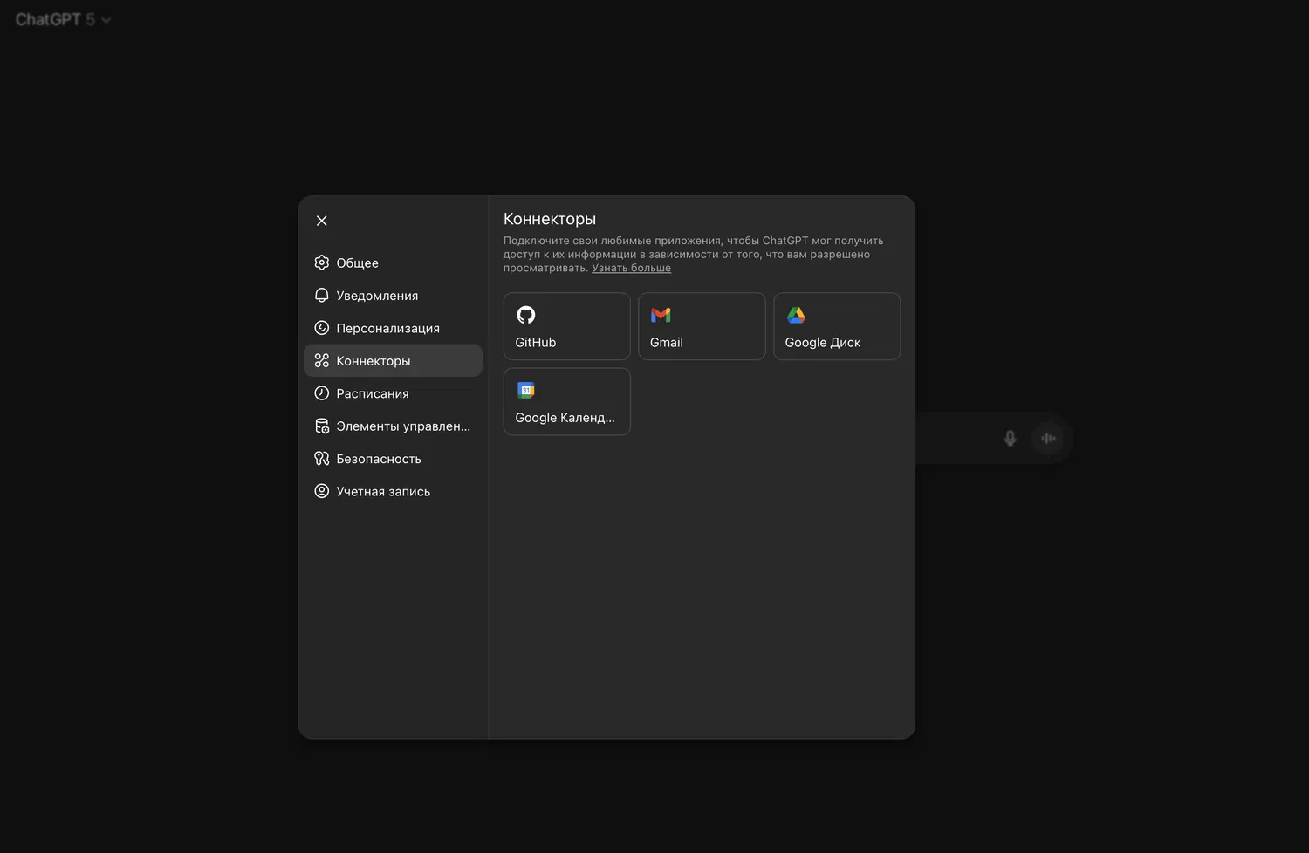Open the Google Диск connector card

(x=837, y=326)
